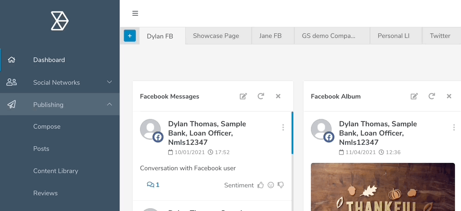Click the Dashboard home icon
Image resolution: width=461 pixels, height=211 pixels.
(12, 60)
